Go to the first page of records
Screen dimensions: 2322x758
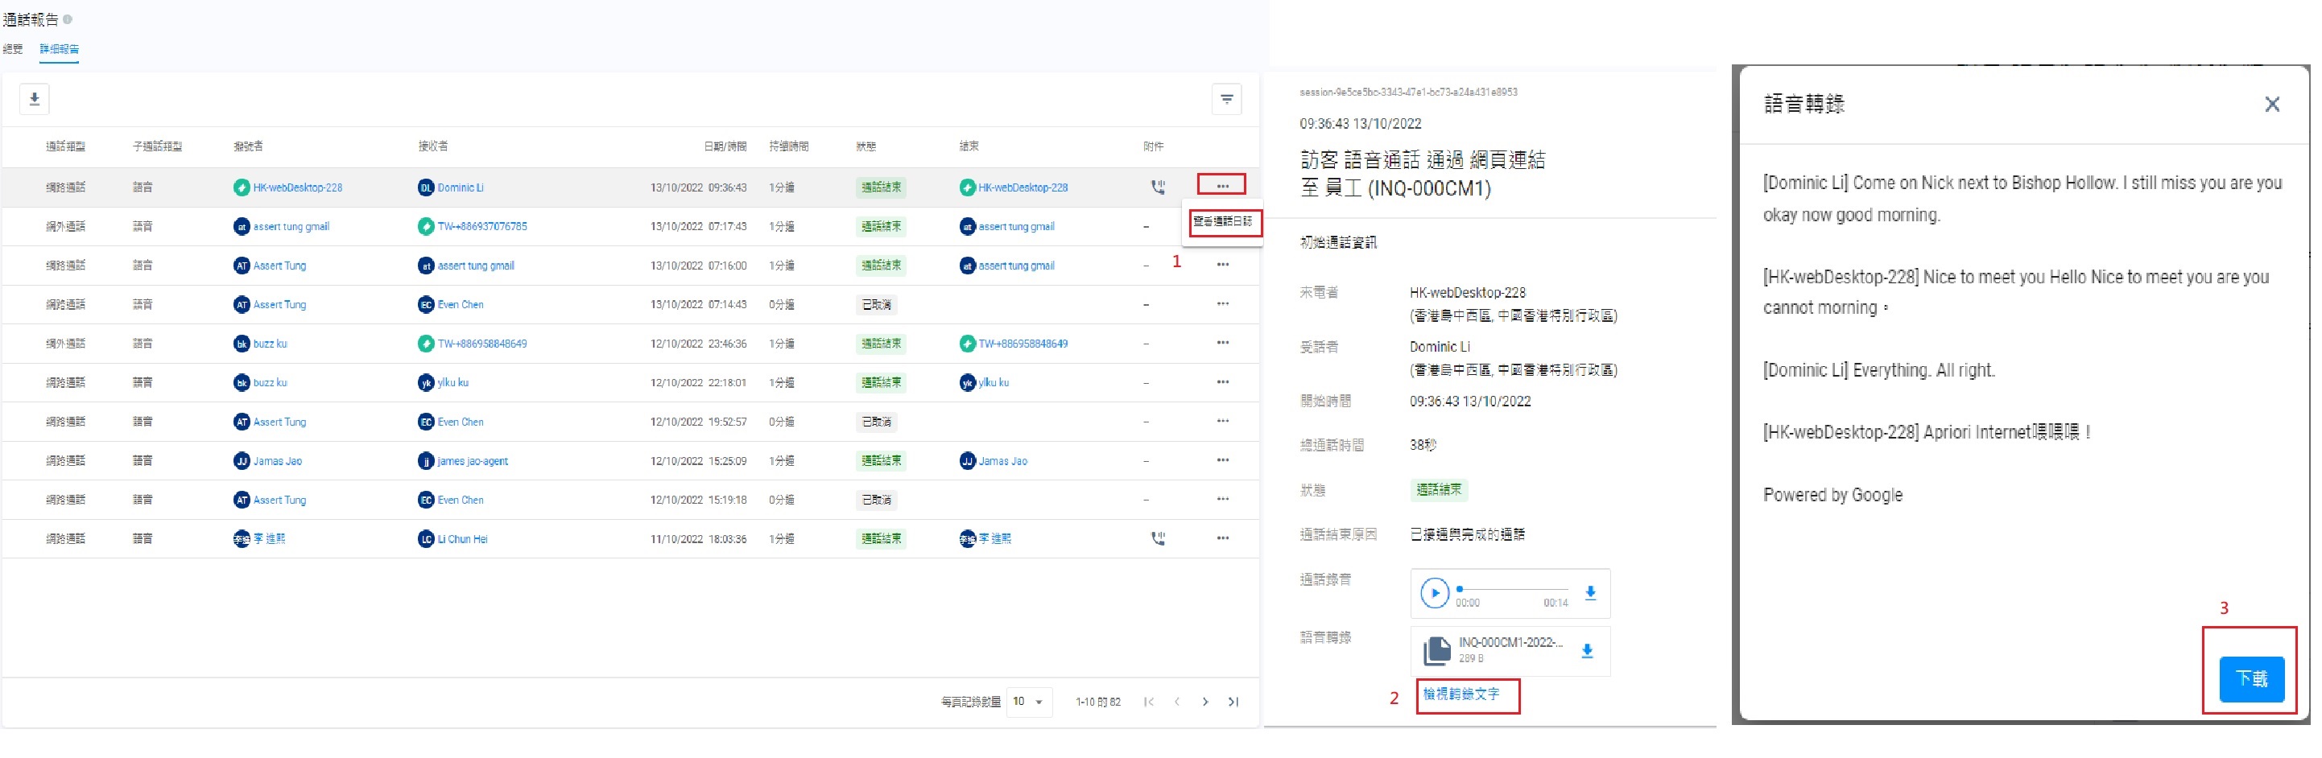click(x=1148, y=701)
